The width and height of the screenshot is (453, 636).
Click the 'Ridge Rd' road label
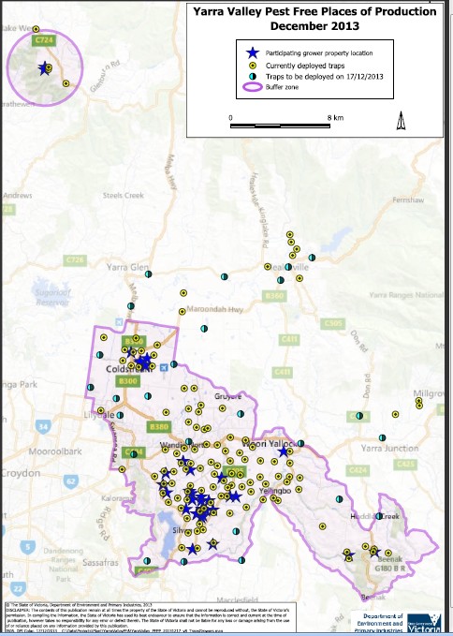tap(103, 524)
